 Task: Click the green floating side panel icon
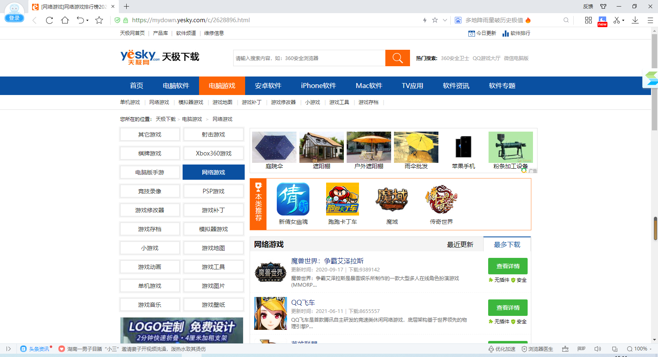tap(651, 79)
